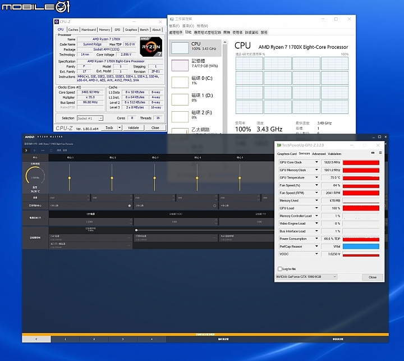
Task: Open the NVIDIA GeForce GTX 1060 6GB selector
Action: pyautogui.click(x=306, y=277)
